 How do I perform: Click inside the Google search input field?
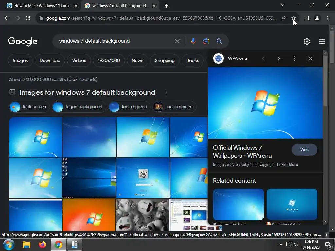coord(115,41)
